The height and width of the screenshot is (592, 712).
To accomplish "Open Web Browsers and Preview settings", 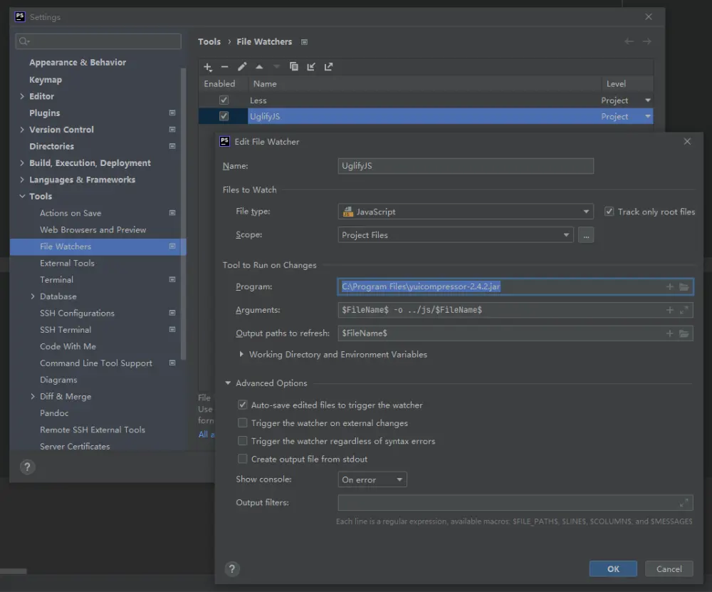I will pos(93,230).
